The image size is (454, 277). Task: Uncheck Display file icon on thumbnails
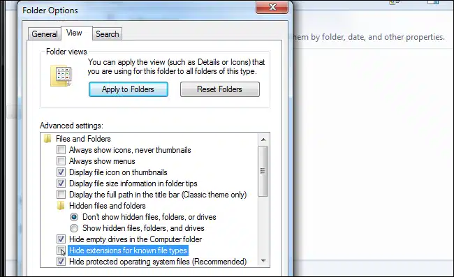point(61,172)
